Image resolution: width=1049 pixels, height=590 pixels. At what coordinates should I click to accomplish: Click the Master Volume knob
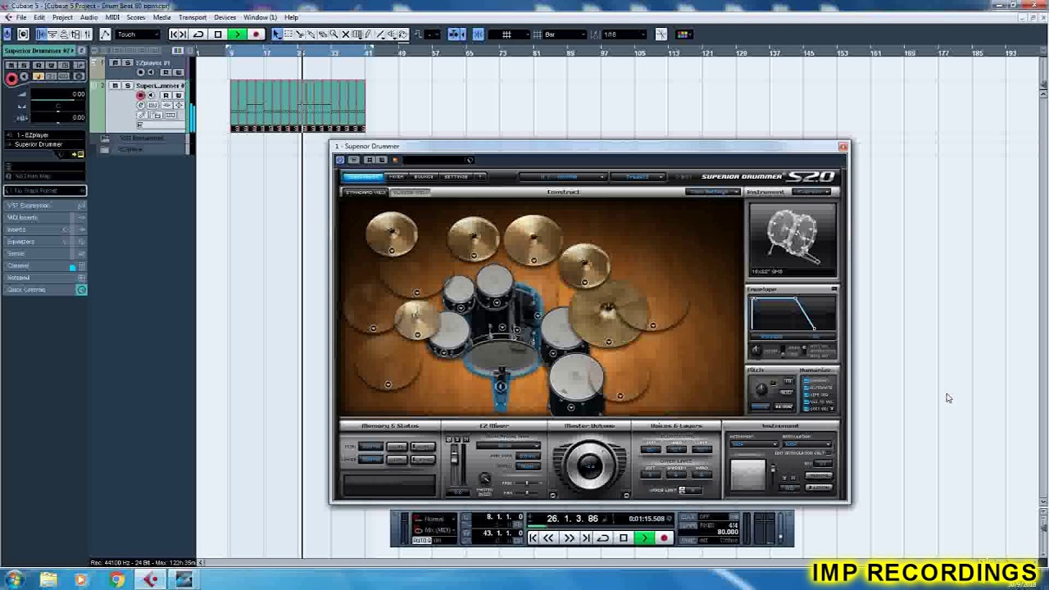(589, 465)
